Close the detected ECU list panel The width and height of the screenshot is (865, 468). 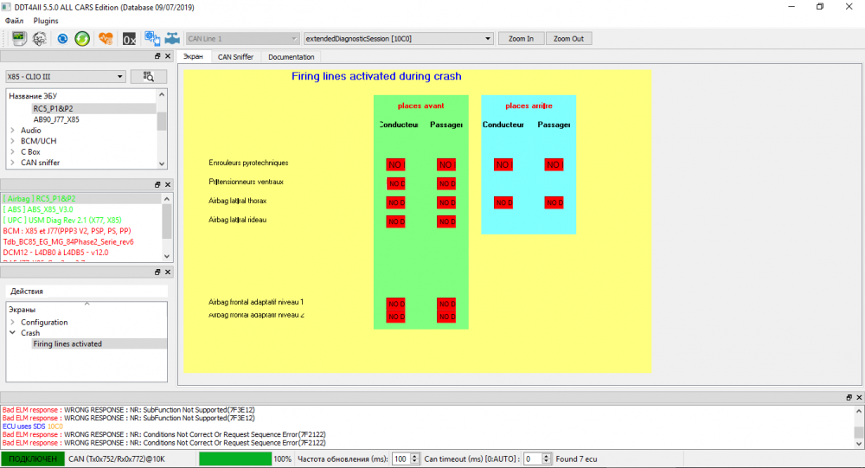pos(168,185)
